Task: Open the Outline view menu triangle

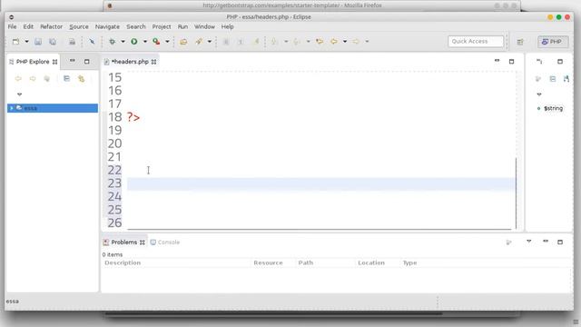Action: [x=539, y=94]
